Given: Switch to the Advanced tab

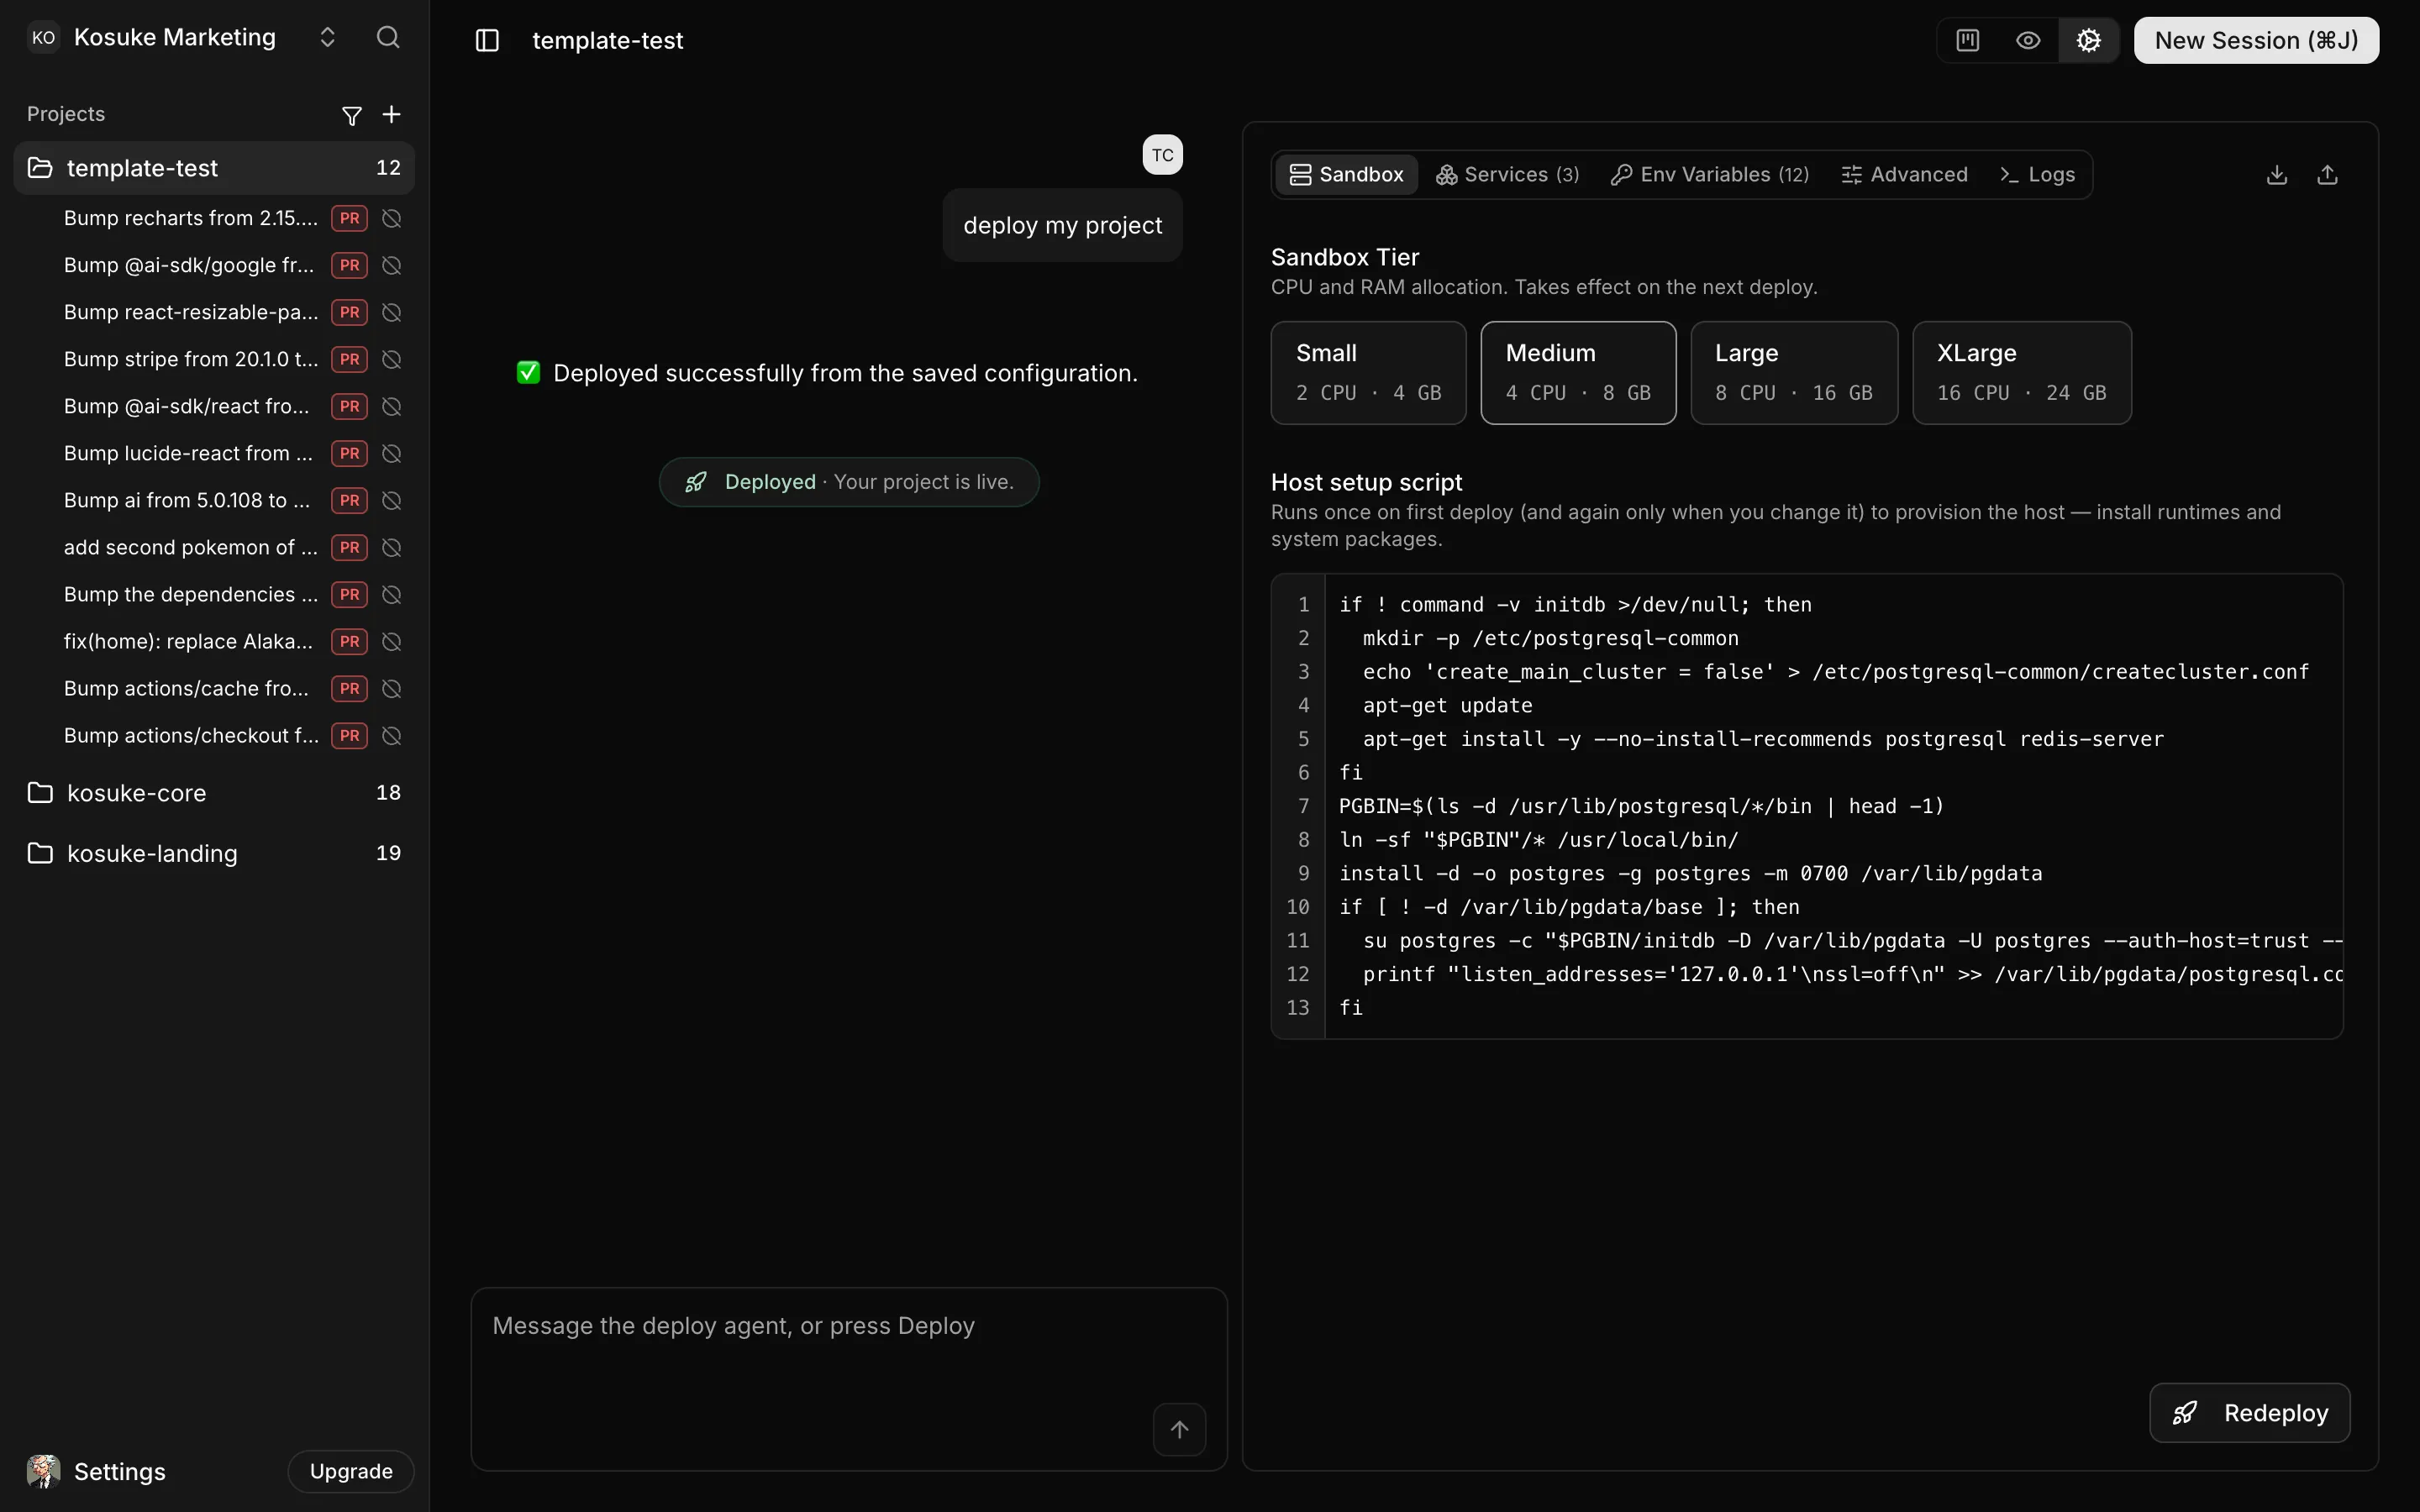Looking at the screenshot, I should coord(1905,174).
